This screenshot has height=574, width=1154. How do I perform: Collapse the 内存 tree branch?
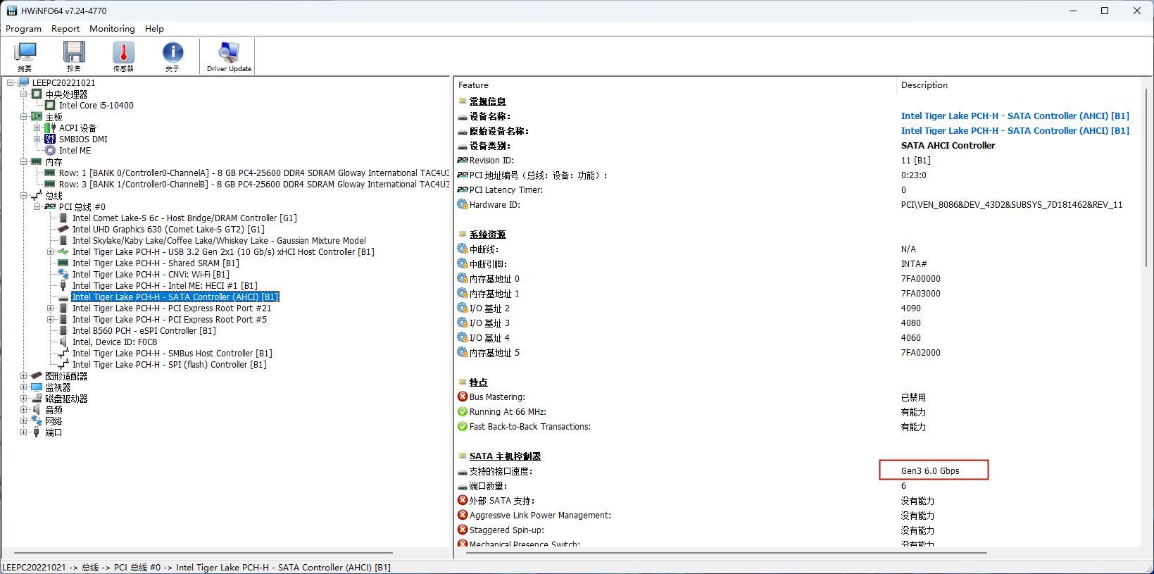tap(24, 162)
